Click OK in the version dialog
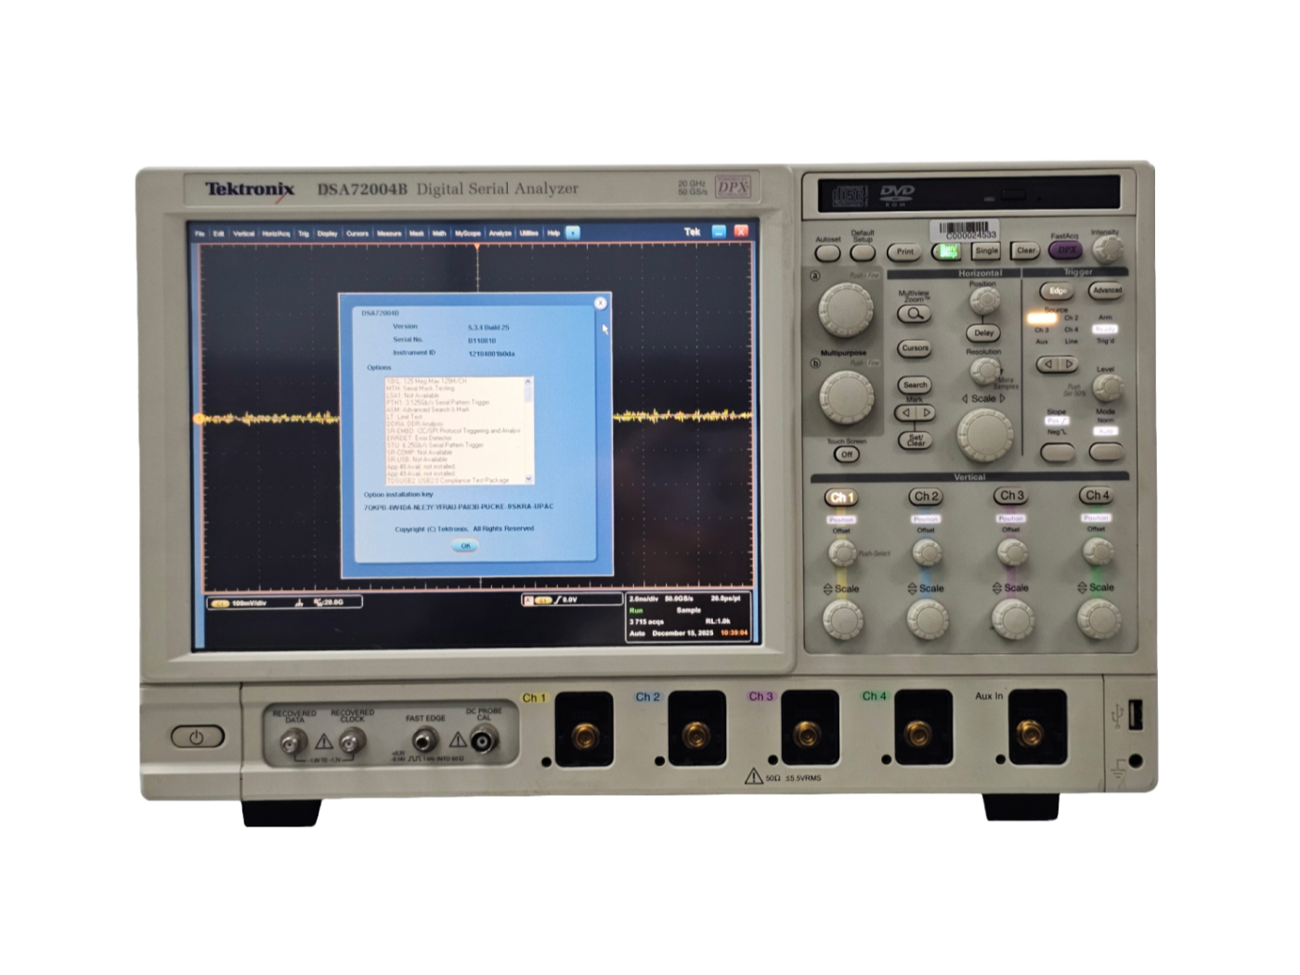 click(466, 546)
